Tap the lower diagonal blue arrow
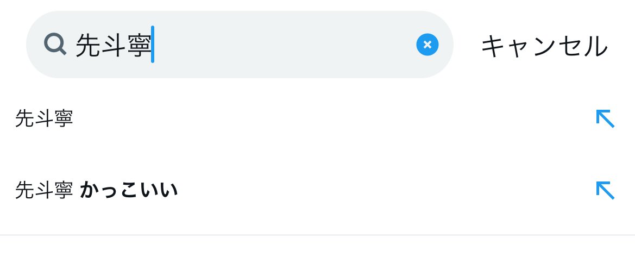This screenshot has height=257, width=635. point(606,190)
